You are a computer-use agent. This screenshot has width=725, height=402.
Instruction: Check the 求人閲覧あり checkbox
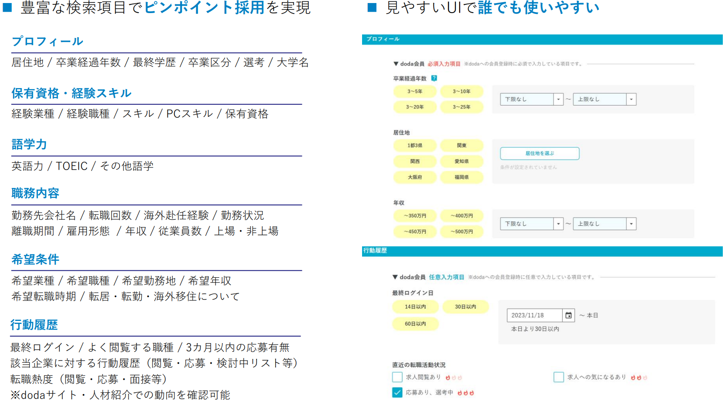coord(397,377)
